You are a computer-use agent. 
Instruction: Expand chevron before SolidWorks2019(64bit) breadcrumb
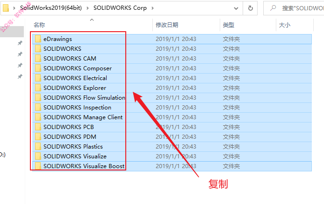[x=14, y=8]
